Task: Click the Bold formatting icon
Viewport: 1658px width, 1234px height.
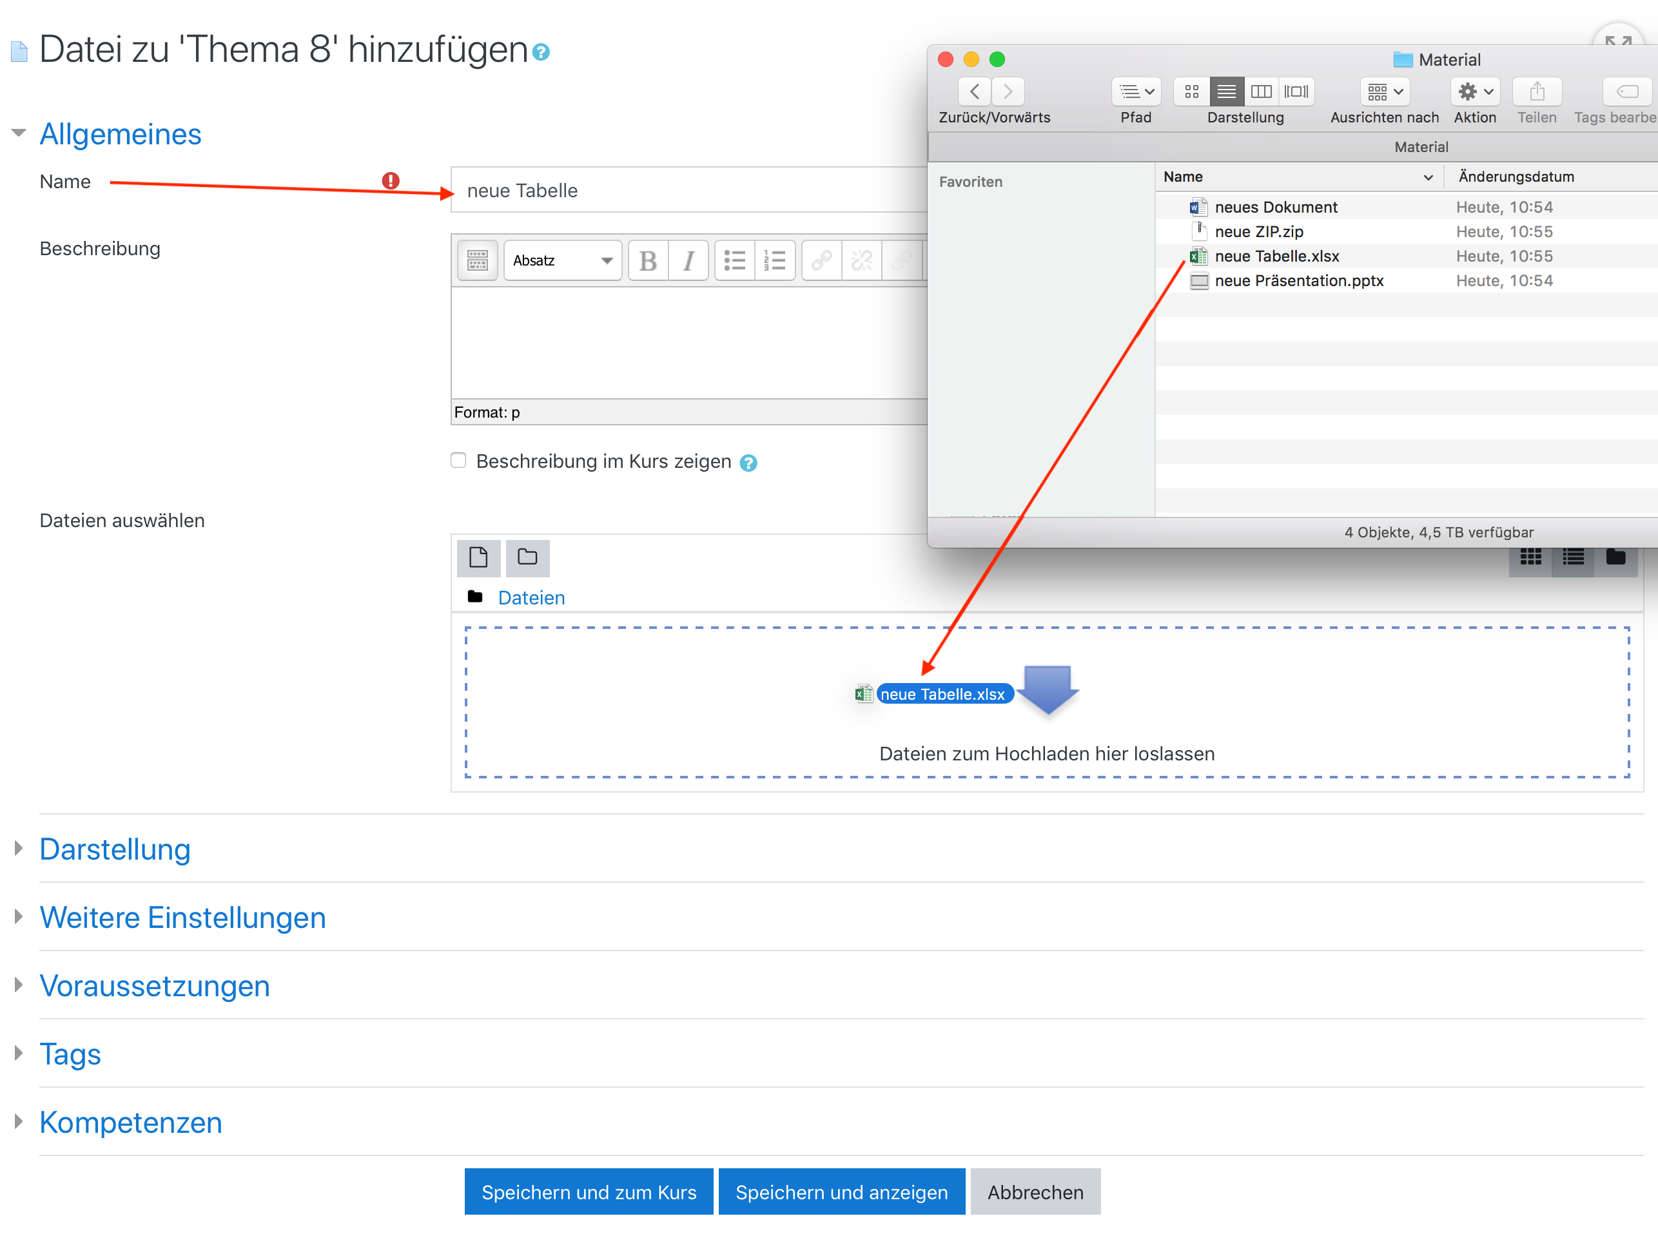Action: click(648, 261)
